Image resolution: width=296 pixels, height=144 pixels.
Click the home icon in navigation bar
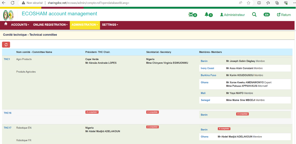(x=6, y=24)
